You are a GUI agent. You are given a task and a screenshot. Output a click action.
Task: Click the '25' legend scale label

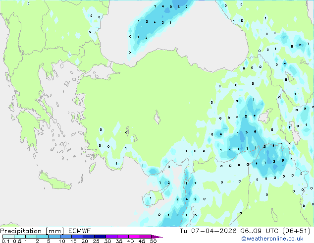96,241
